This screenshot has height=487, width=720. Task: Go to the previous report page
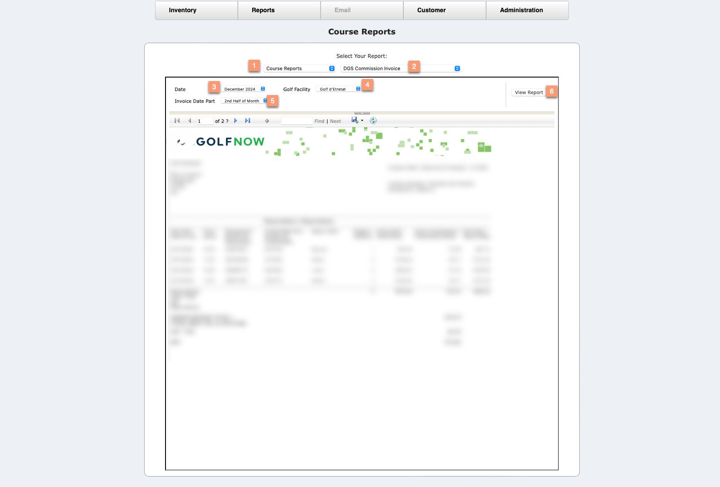(189, 121)
